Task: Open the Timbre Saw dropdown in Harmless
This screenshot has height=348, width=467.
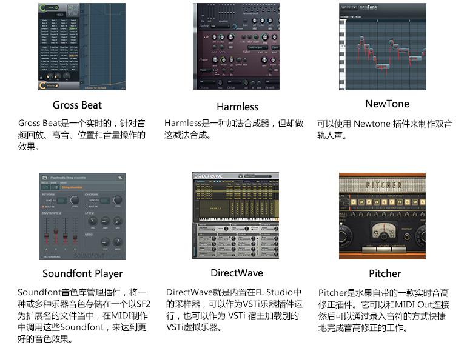Action: coord(220,26)
